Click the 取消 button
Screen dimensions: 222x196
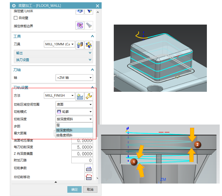(x=90, y=189)
